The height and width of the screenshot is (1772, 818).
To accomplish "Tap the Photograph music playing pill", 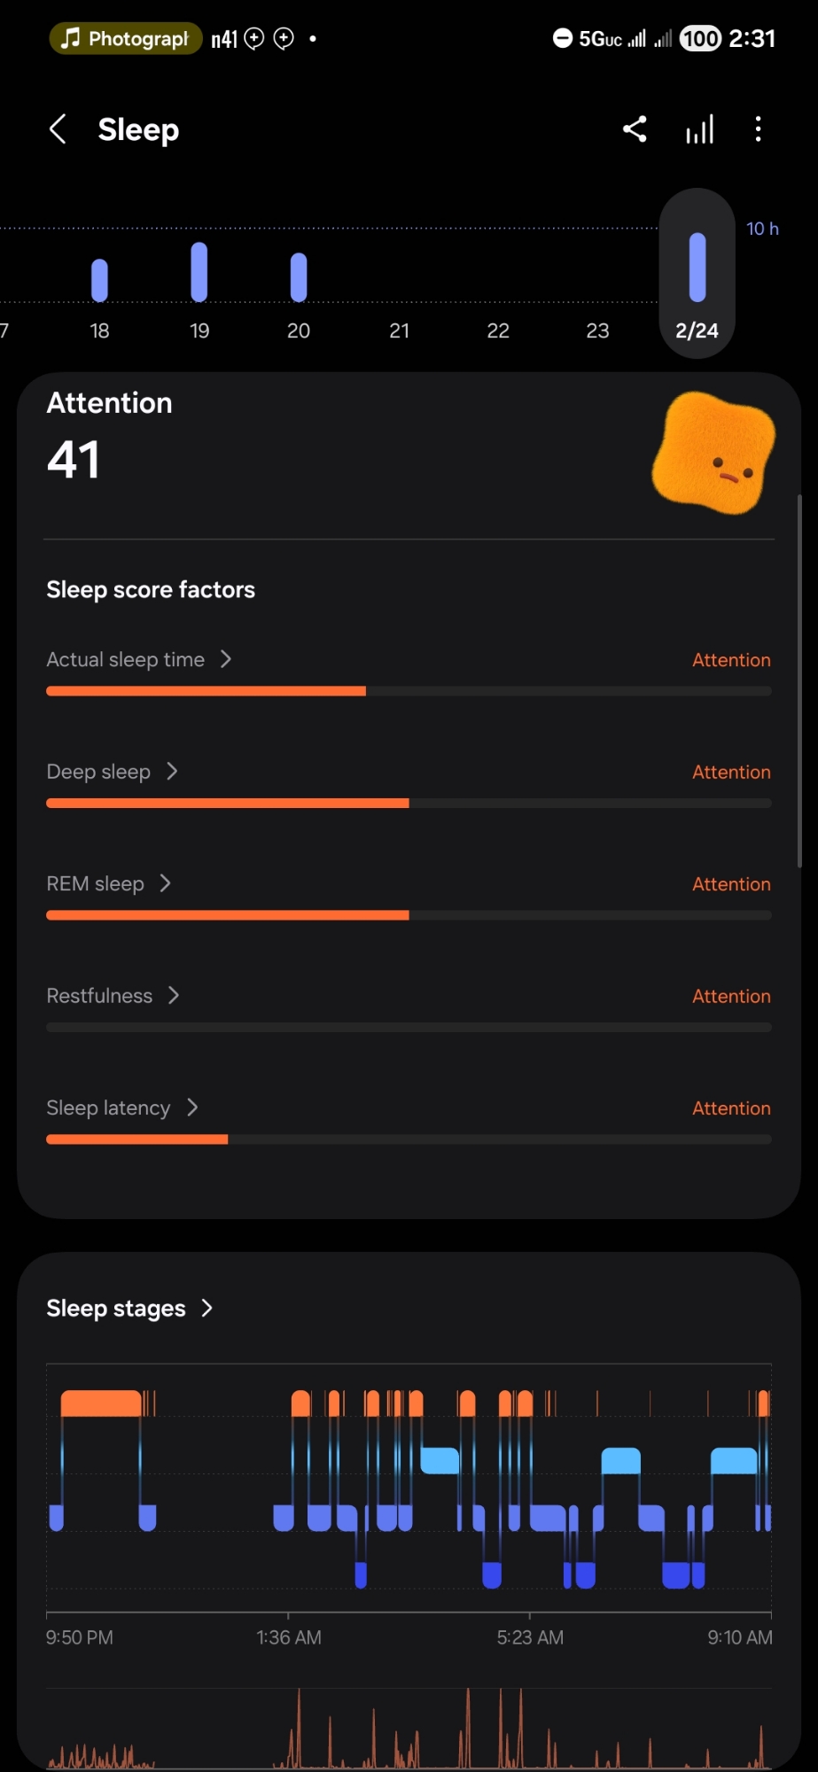I will click(125, 39).
